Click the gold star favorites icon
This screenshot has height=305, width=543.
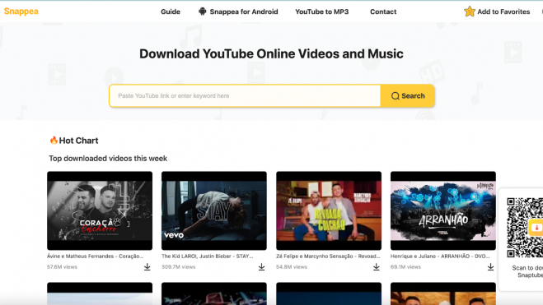pyautogui.click(x=470, y=12)
